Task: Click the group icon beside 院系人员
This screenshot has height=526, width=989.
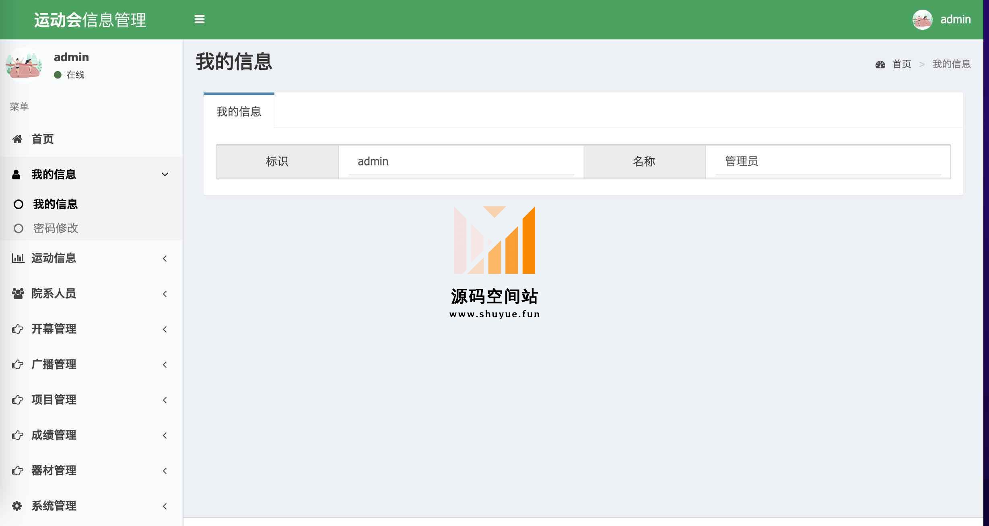Action: 18,294
